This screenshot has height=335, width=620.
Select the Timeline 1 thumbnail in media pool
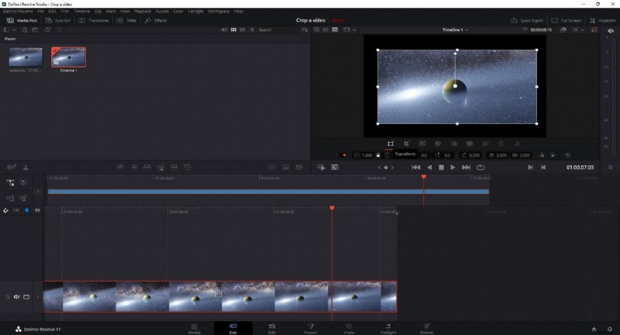pos(68,57)
